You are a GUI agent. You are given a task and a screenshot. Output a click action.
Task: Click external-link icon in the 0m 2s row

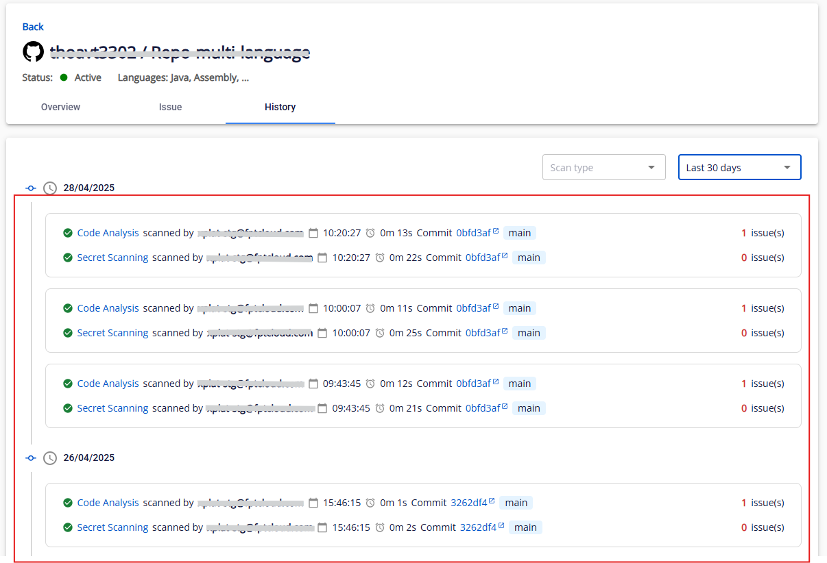(501, 525)
